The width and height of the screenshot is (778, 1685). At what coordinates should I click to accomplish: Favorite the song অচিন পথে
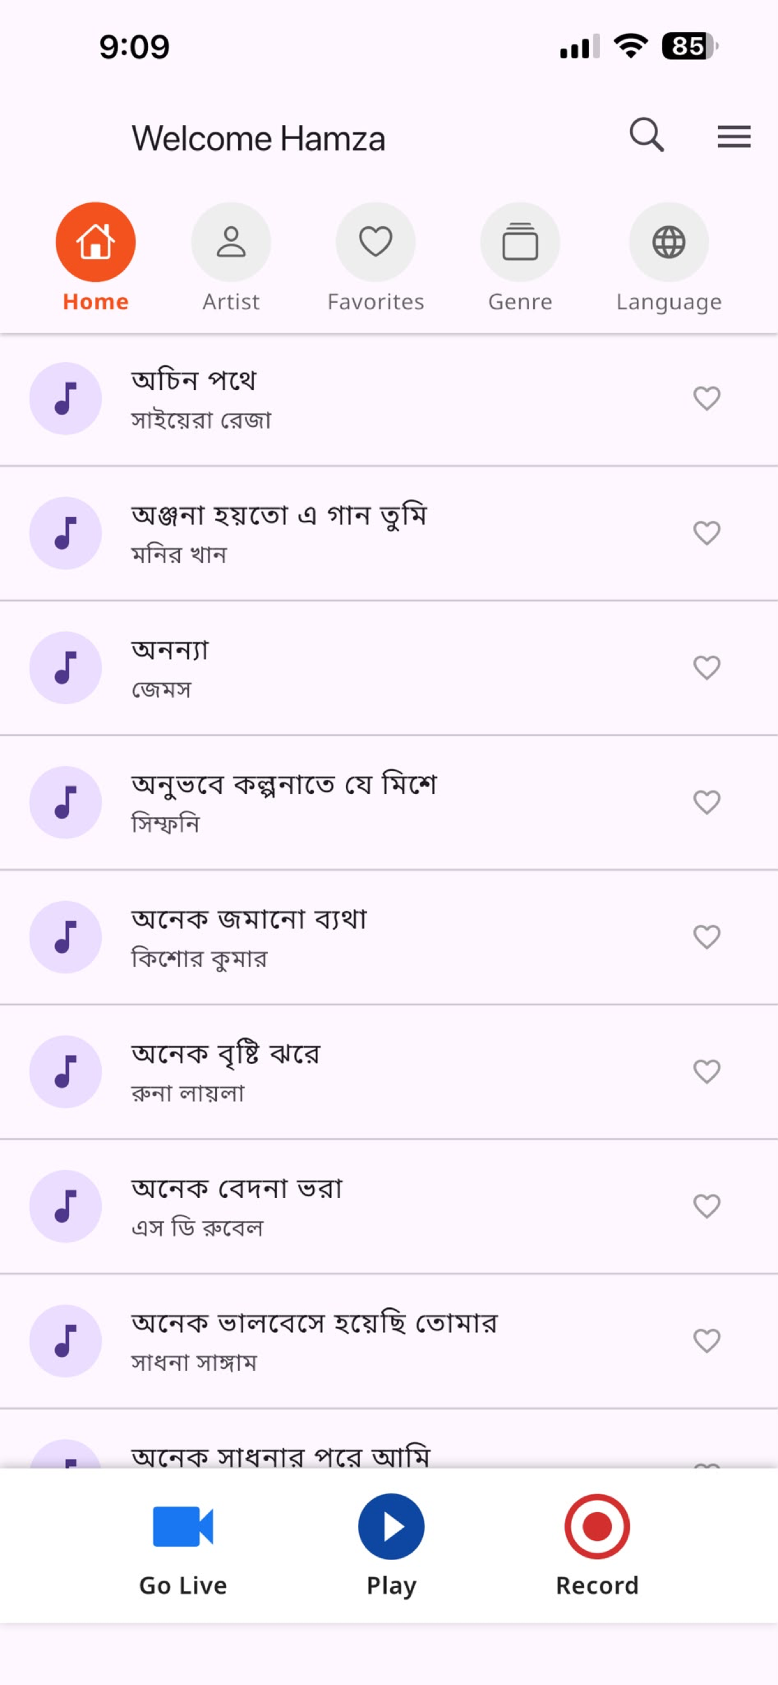coord(707,399)
